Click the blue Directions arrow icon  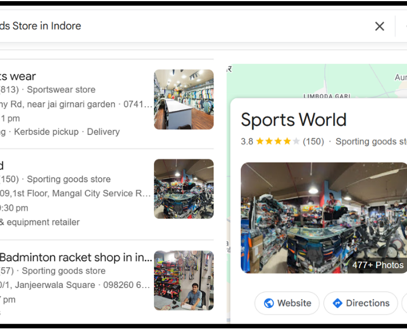[x=337, y=303]
